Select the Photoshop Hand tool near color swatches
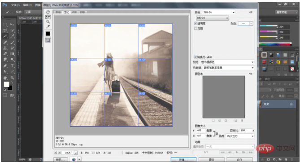The image size is (300, 163). (x=5, y=78)
